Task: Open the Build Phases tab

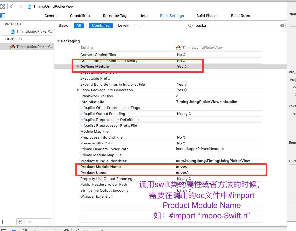Action: pos(207,16)
